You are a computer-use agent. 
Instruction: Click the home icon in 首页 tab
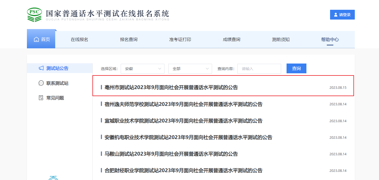[x=36, y=40]
